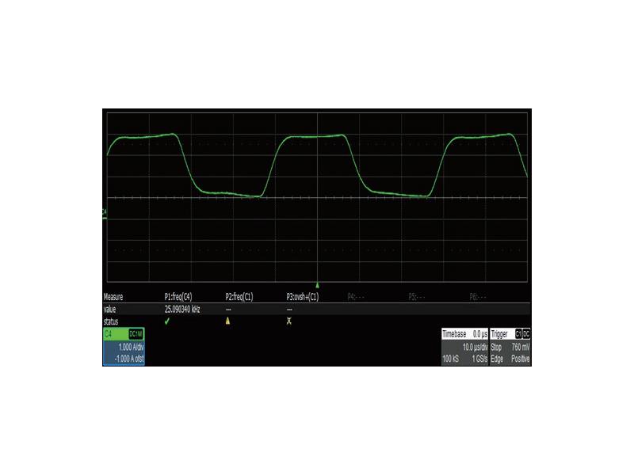Click the DC trigger coupling badge

pyautogui.click(x=526, y=334)
